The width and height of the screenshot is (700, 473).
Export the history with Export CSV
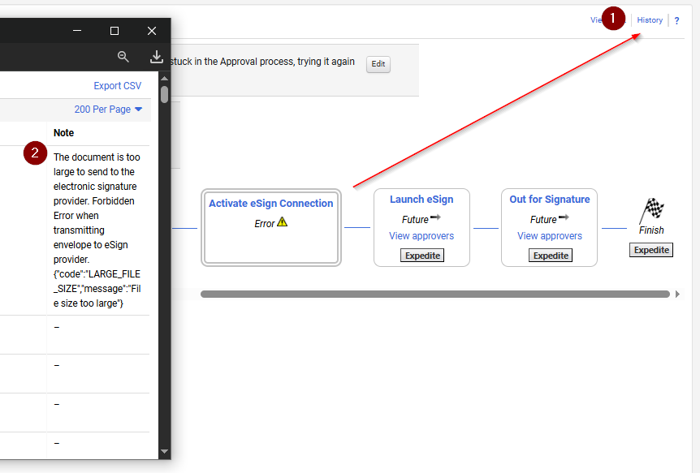[x=118, y=86]
